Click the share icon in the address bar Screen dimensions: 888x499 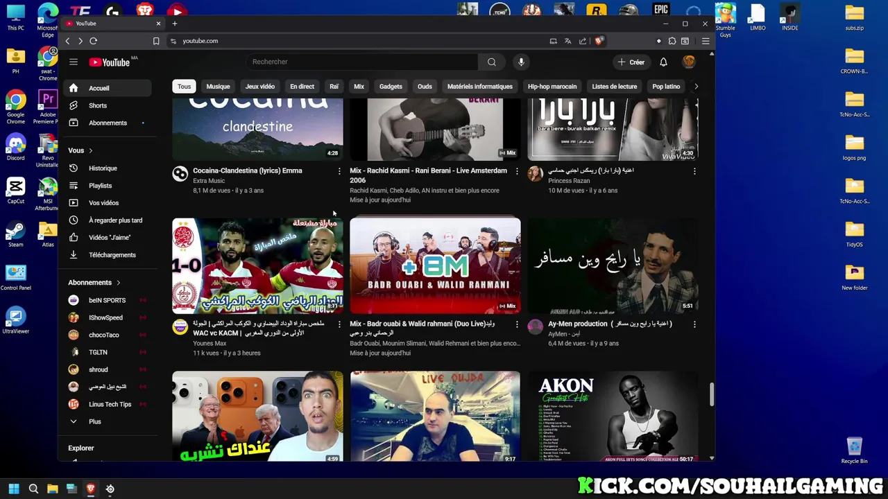coord(583,41)
